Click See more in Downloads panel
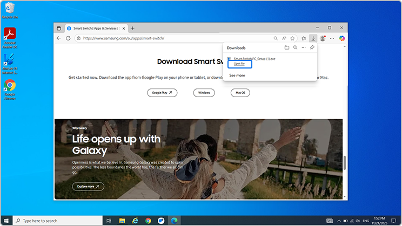Viewport: 402px width, 226px height. (x=237, y=76)
